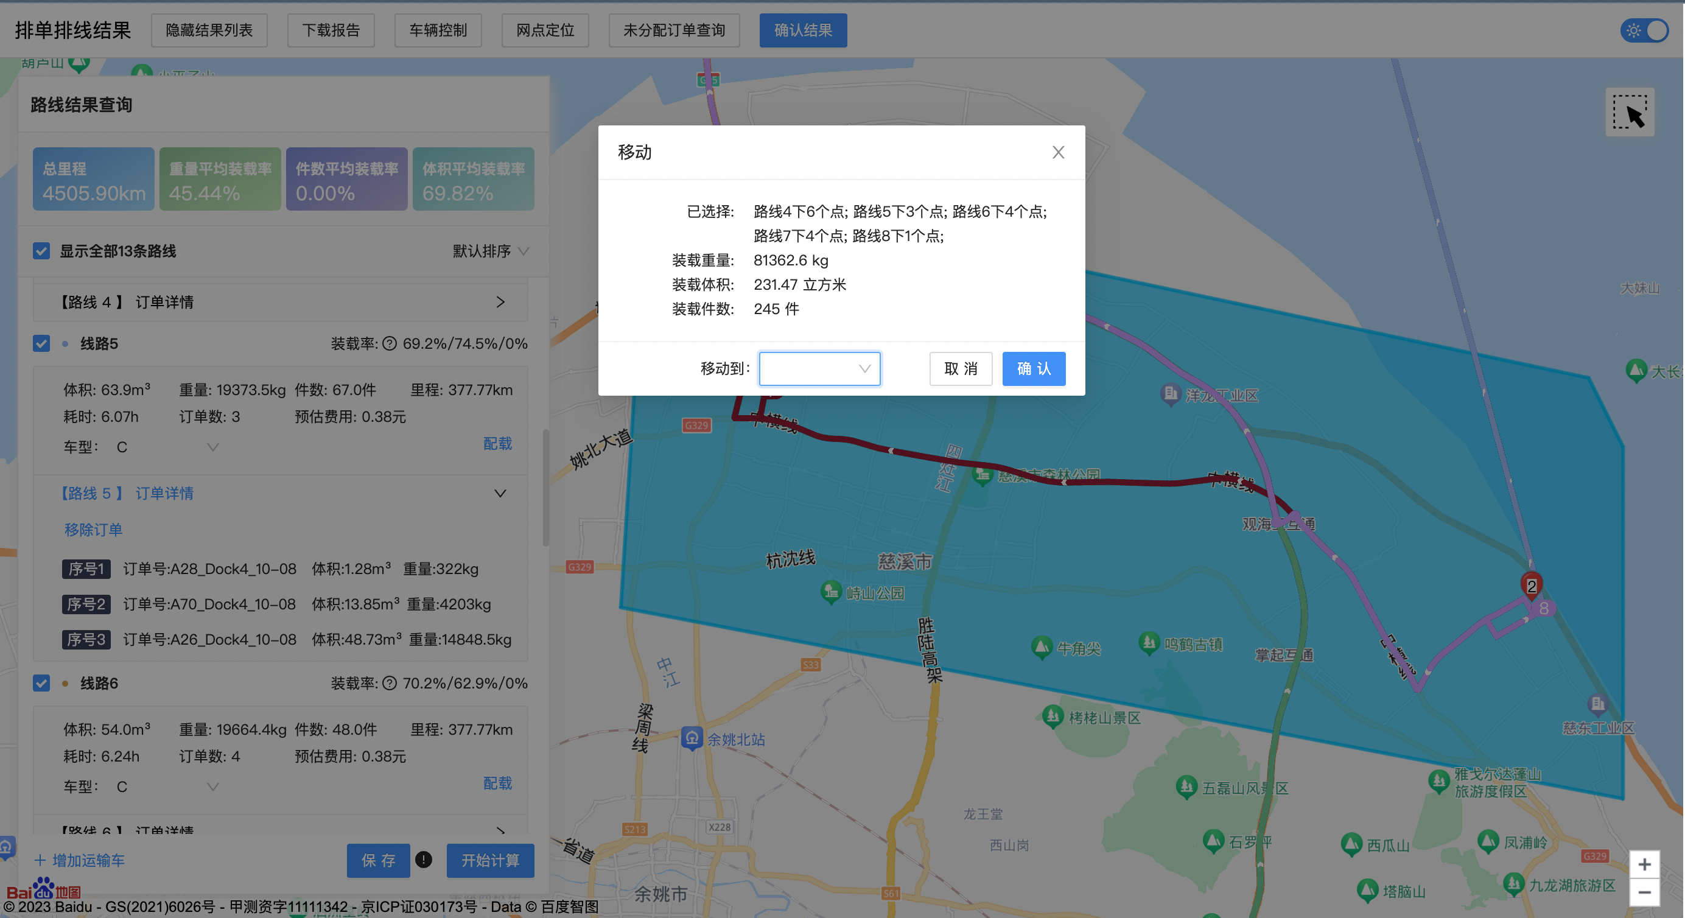The width and height of the screenshot is (1685, 918).
Task: Click 未分配订单查询 in top toolbar
Action: [x=674, y=31]
